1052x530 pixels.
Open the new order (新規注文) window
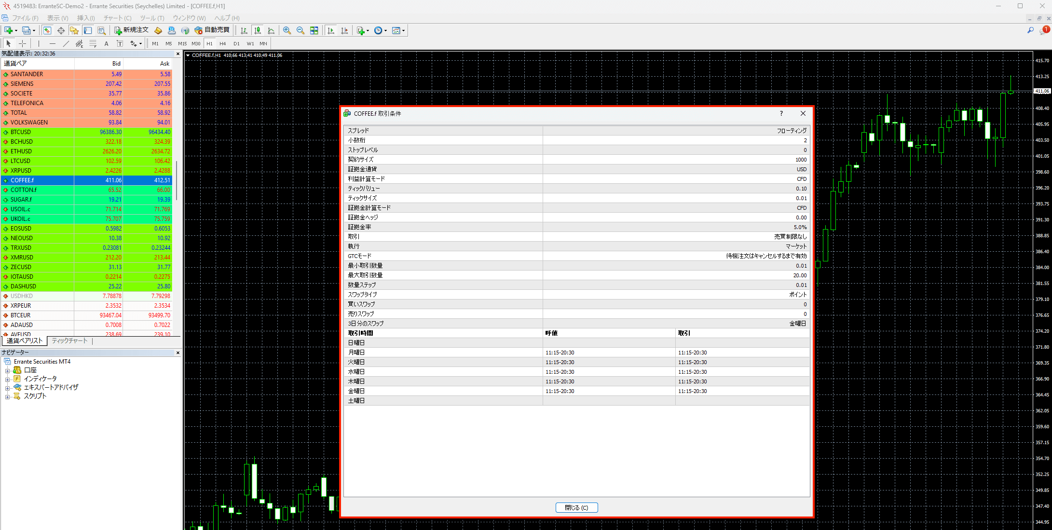pyautogui.click(x=131, y=30)
